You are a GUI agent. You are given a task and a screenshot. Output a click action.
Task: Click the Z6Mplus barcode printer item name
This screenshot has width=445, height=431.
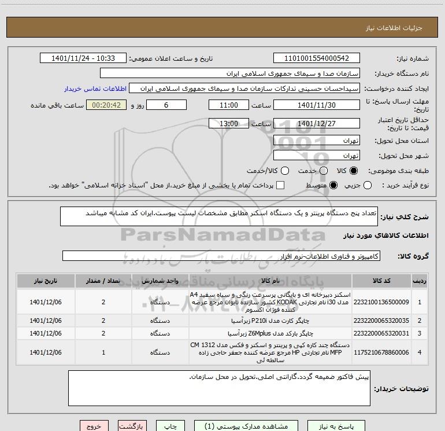(x=270, y=333)
